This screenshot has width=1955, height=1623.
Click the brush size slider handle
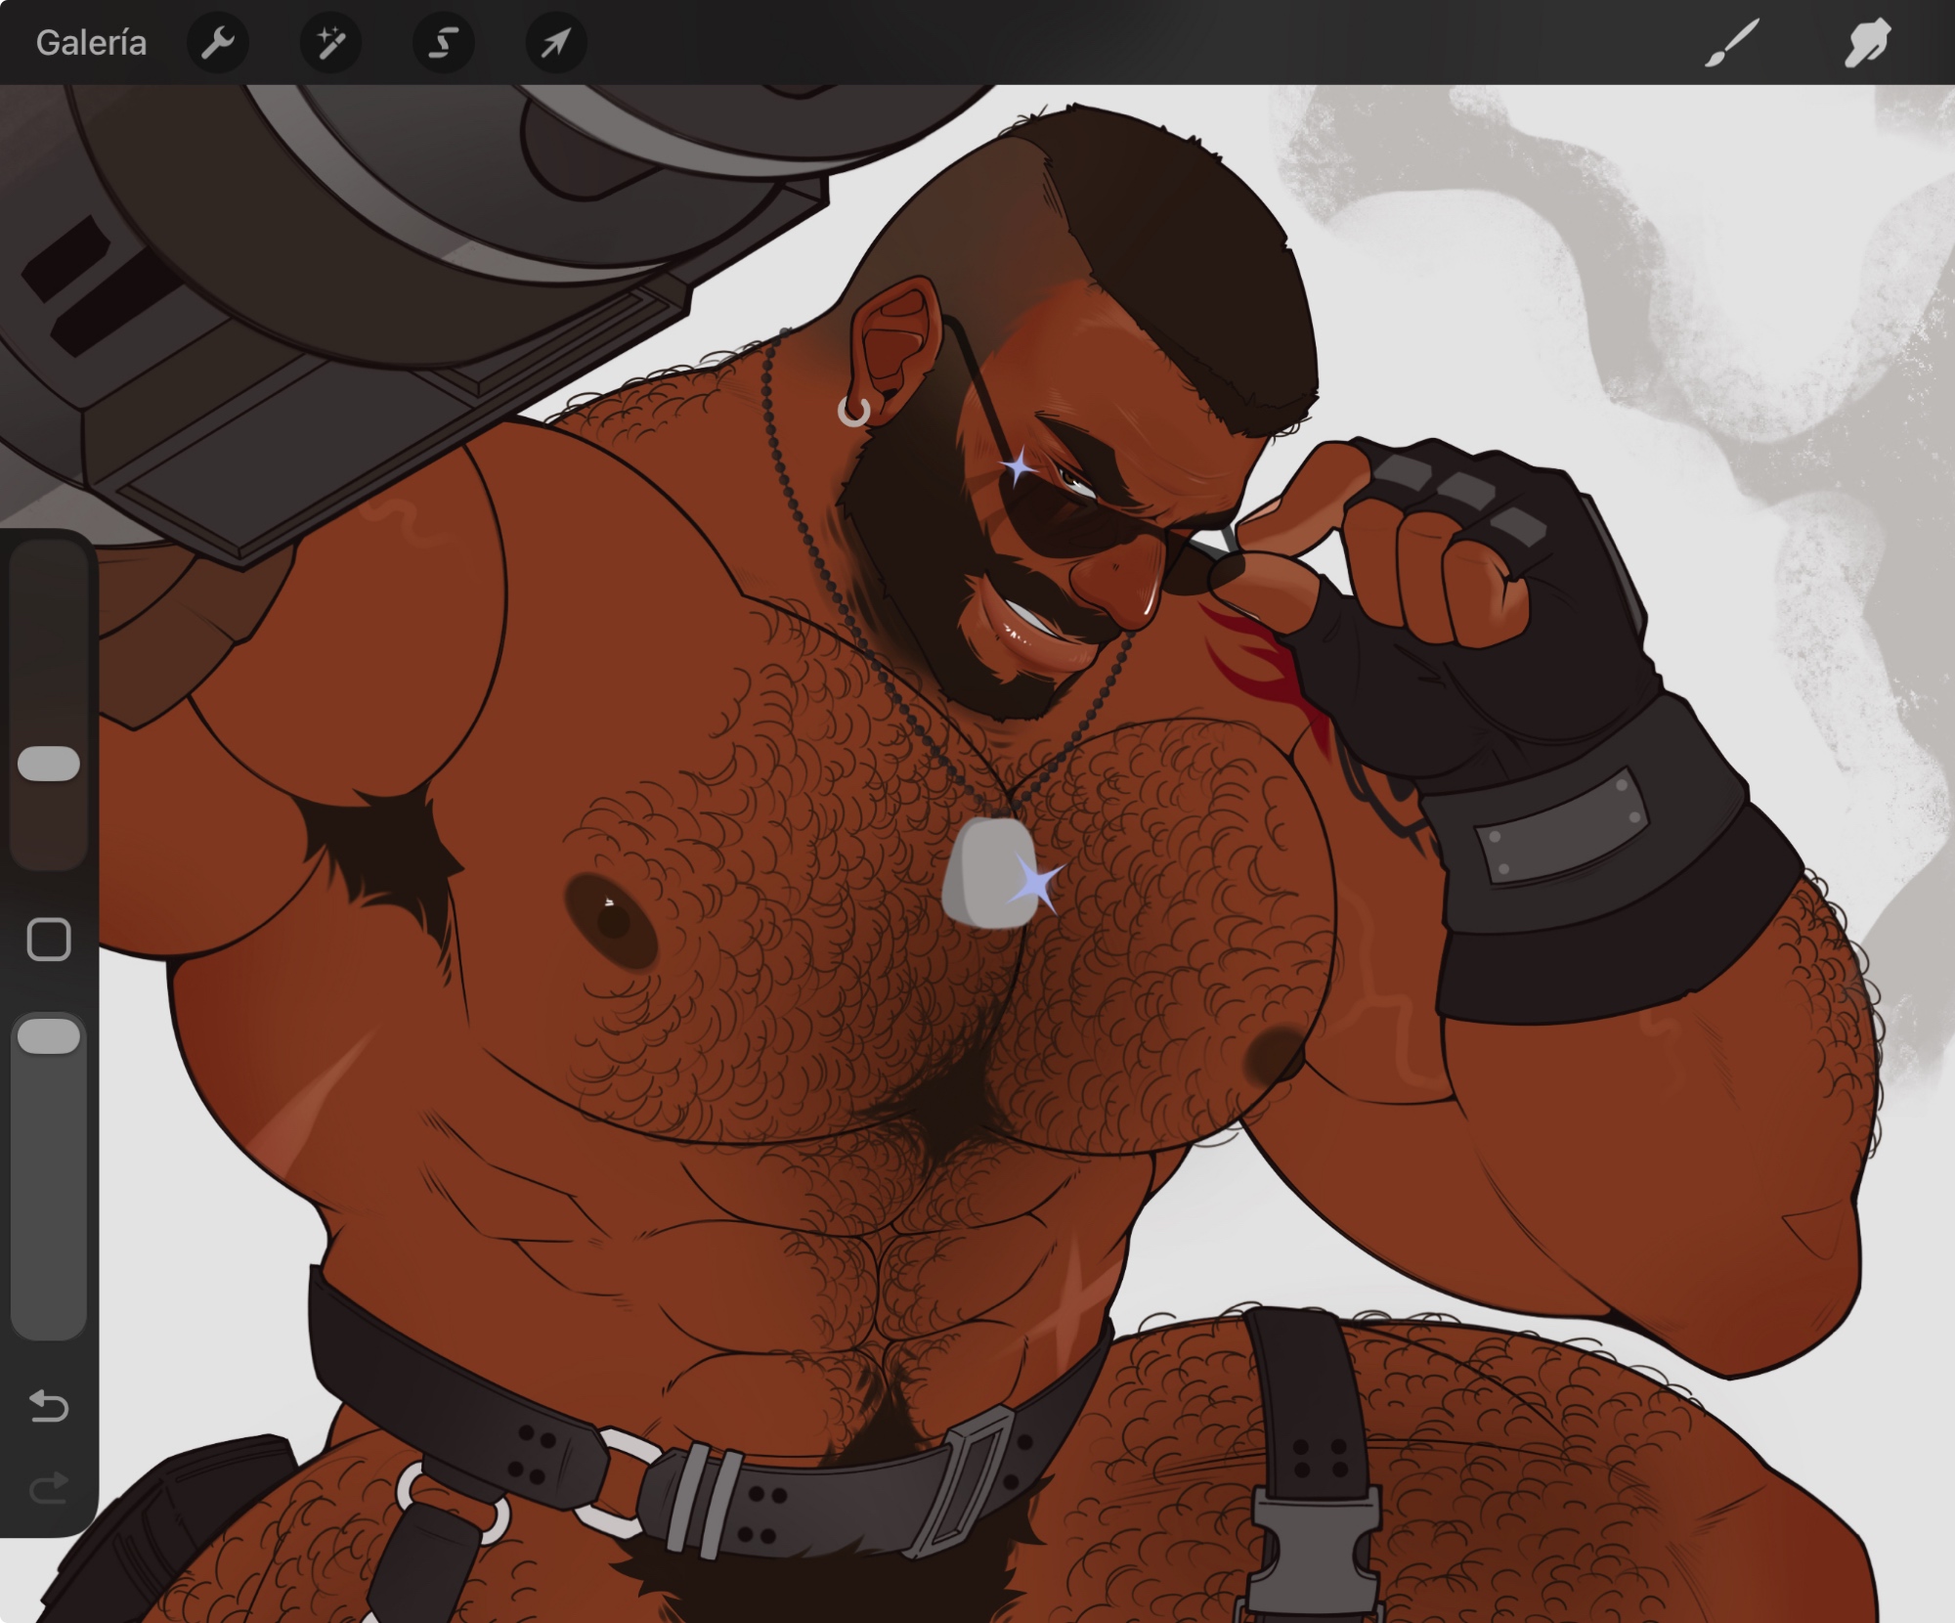tap(49, 764)
